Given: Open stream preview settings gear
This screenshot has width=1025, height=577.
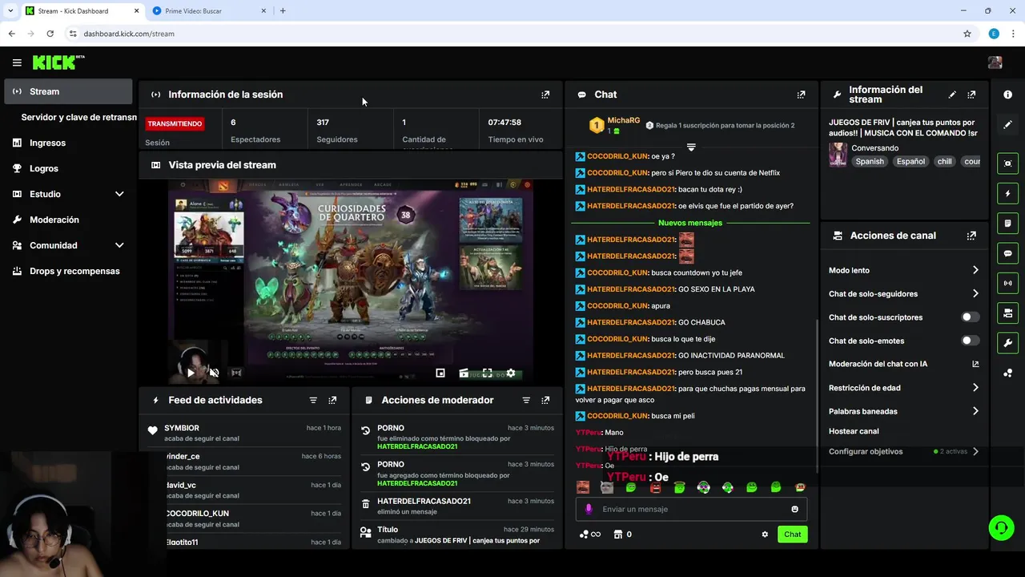Looking at the screenshot, I should tap(511, 373).
